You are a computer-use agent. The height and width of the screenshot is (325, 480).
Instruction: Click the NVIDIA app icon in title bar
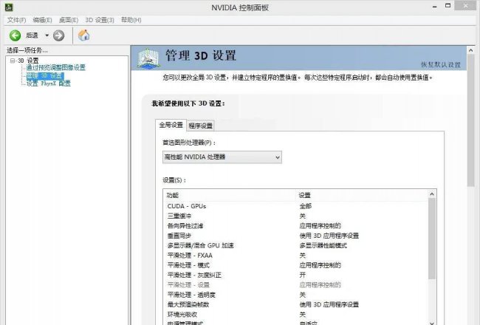(x=9, y=7)
